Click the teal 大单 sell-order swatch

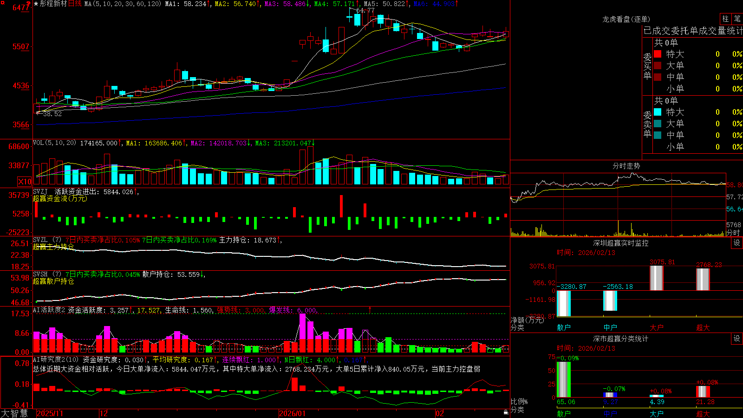(658, 124)
